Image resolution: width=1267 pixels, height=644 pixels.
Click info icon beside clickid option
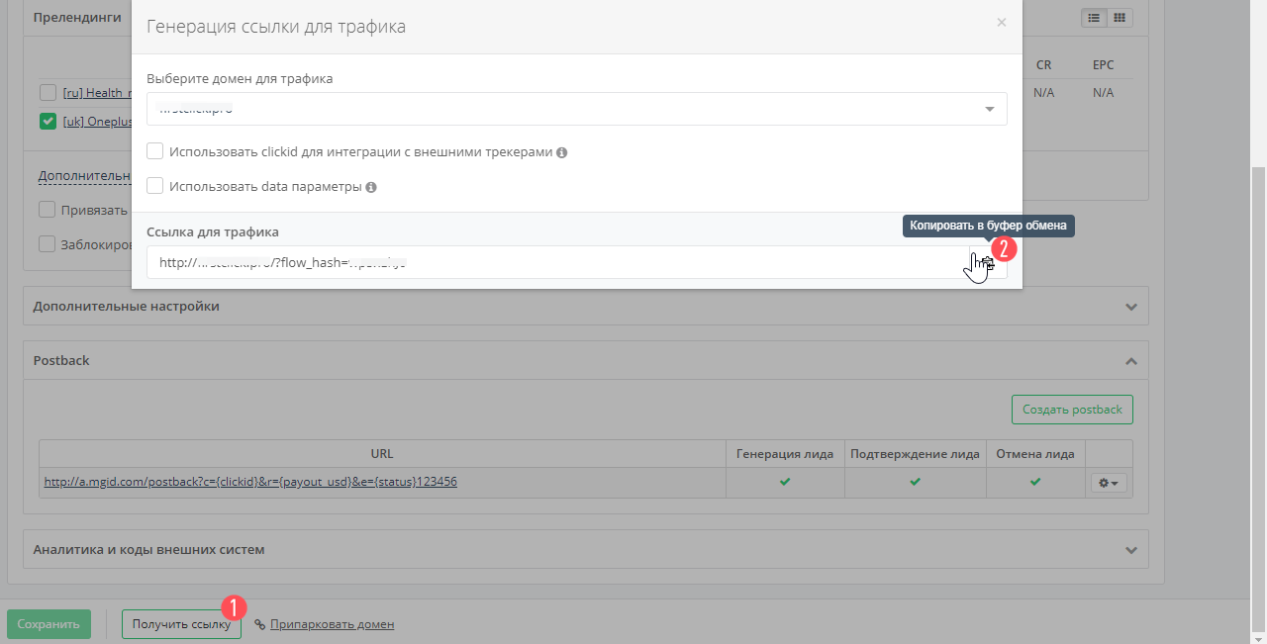pyautogui.click(x=562, y=153)
